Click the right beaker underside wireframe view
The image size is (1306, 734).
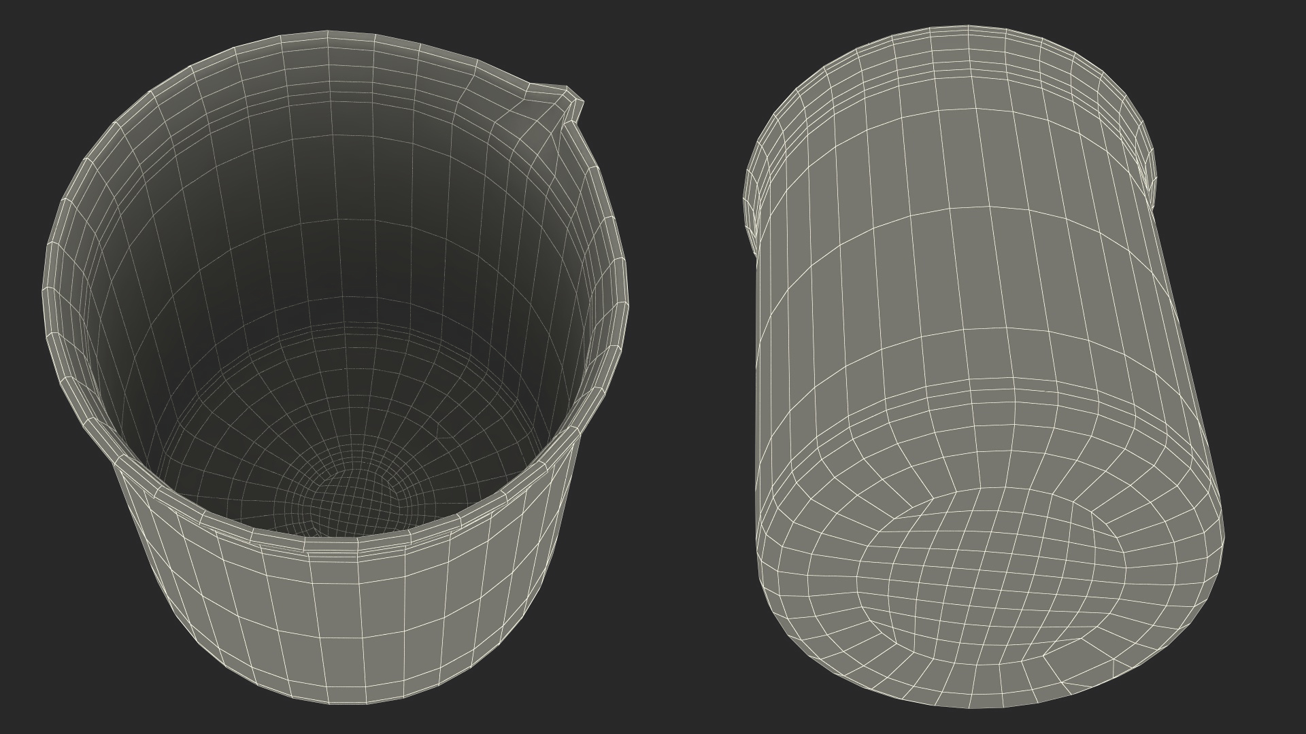(984, 367)
